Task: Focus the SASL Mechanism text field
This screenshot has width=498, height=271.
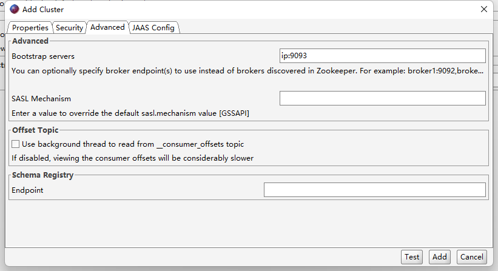Action: (382, 98)
